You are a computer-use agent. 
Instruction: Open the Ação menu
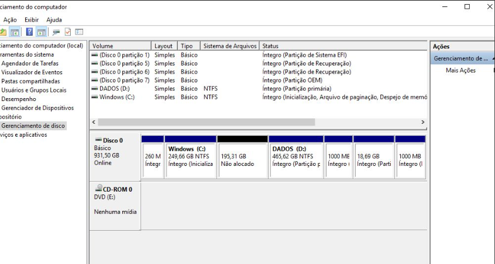pyautogui.click(x=10, y=20)
